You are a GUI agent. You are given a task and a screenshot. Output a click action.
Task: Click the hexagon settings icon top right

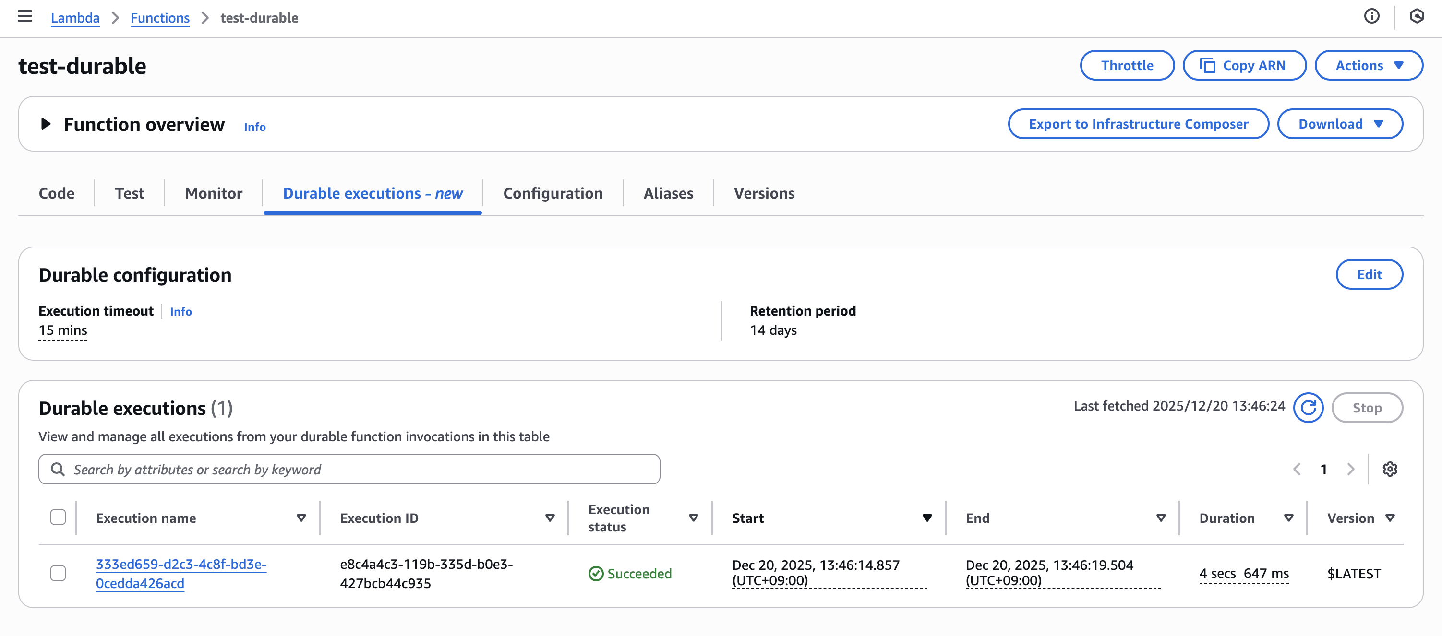[x=1416, y=16]
